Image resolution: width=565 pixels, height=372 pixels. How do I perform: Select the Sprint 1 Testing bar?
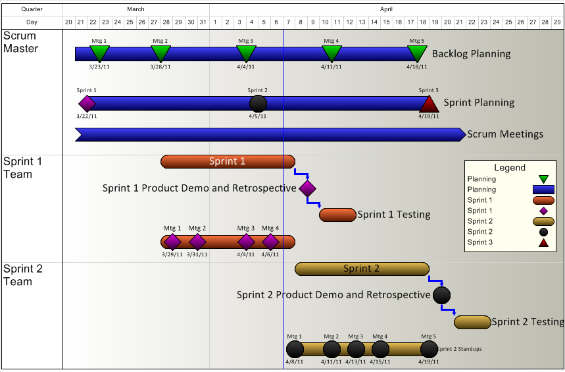pos(337,215)
